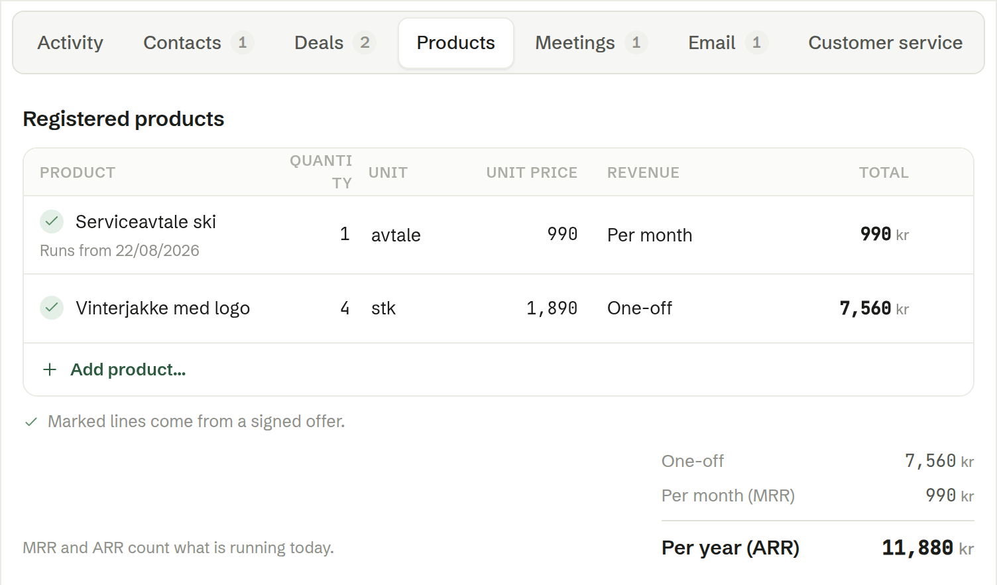Select the Products tab
The height and width of the screenshot is (585, 997).
(456, 43)
